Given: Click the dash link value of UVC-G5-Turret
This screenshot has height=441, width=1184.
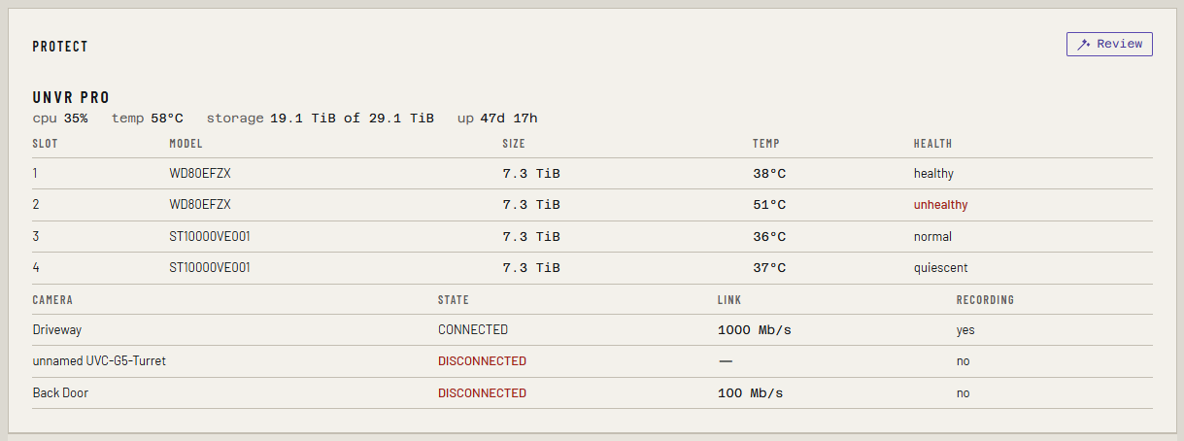Looking at the screenshot, I should (x=726, y=361).
